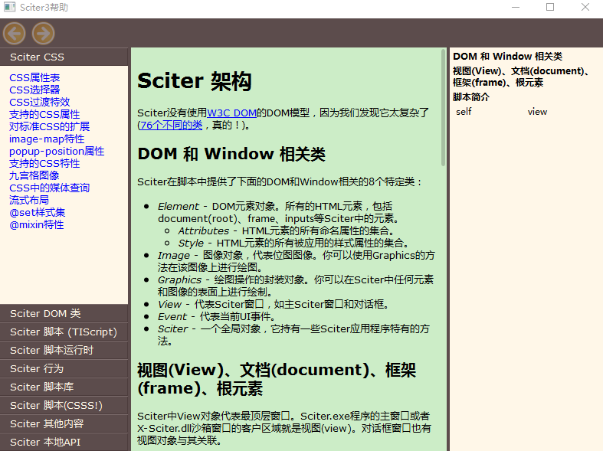Click the content pane vertical scrollbar thumb
This screenshot has height=451, width=603.
tap(444, 107)
